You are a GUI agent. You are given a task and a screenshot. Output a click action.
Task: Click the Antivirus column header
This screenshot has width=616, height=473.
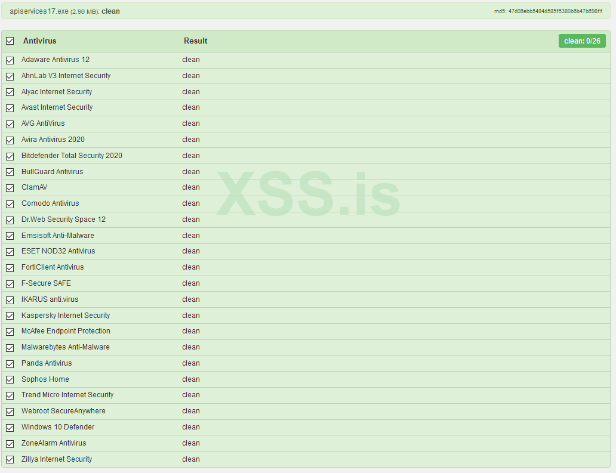[39, 41]
